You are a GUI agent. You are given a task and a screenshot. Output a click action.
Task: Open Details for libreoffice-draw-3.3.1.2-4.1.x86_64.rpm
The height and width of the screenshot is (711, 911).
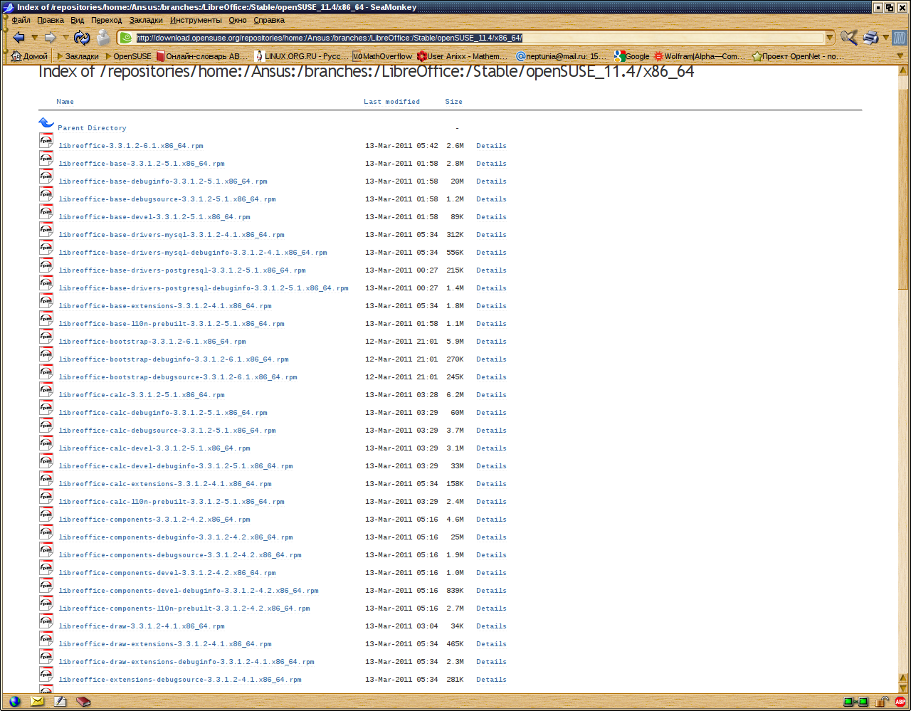point(492,626)
